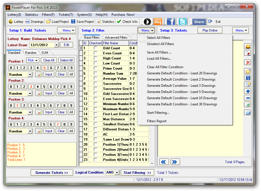Open the Position 1 Pick dropdown
261x191 pixels.
point(33,60)
